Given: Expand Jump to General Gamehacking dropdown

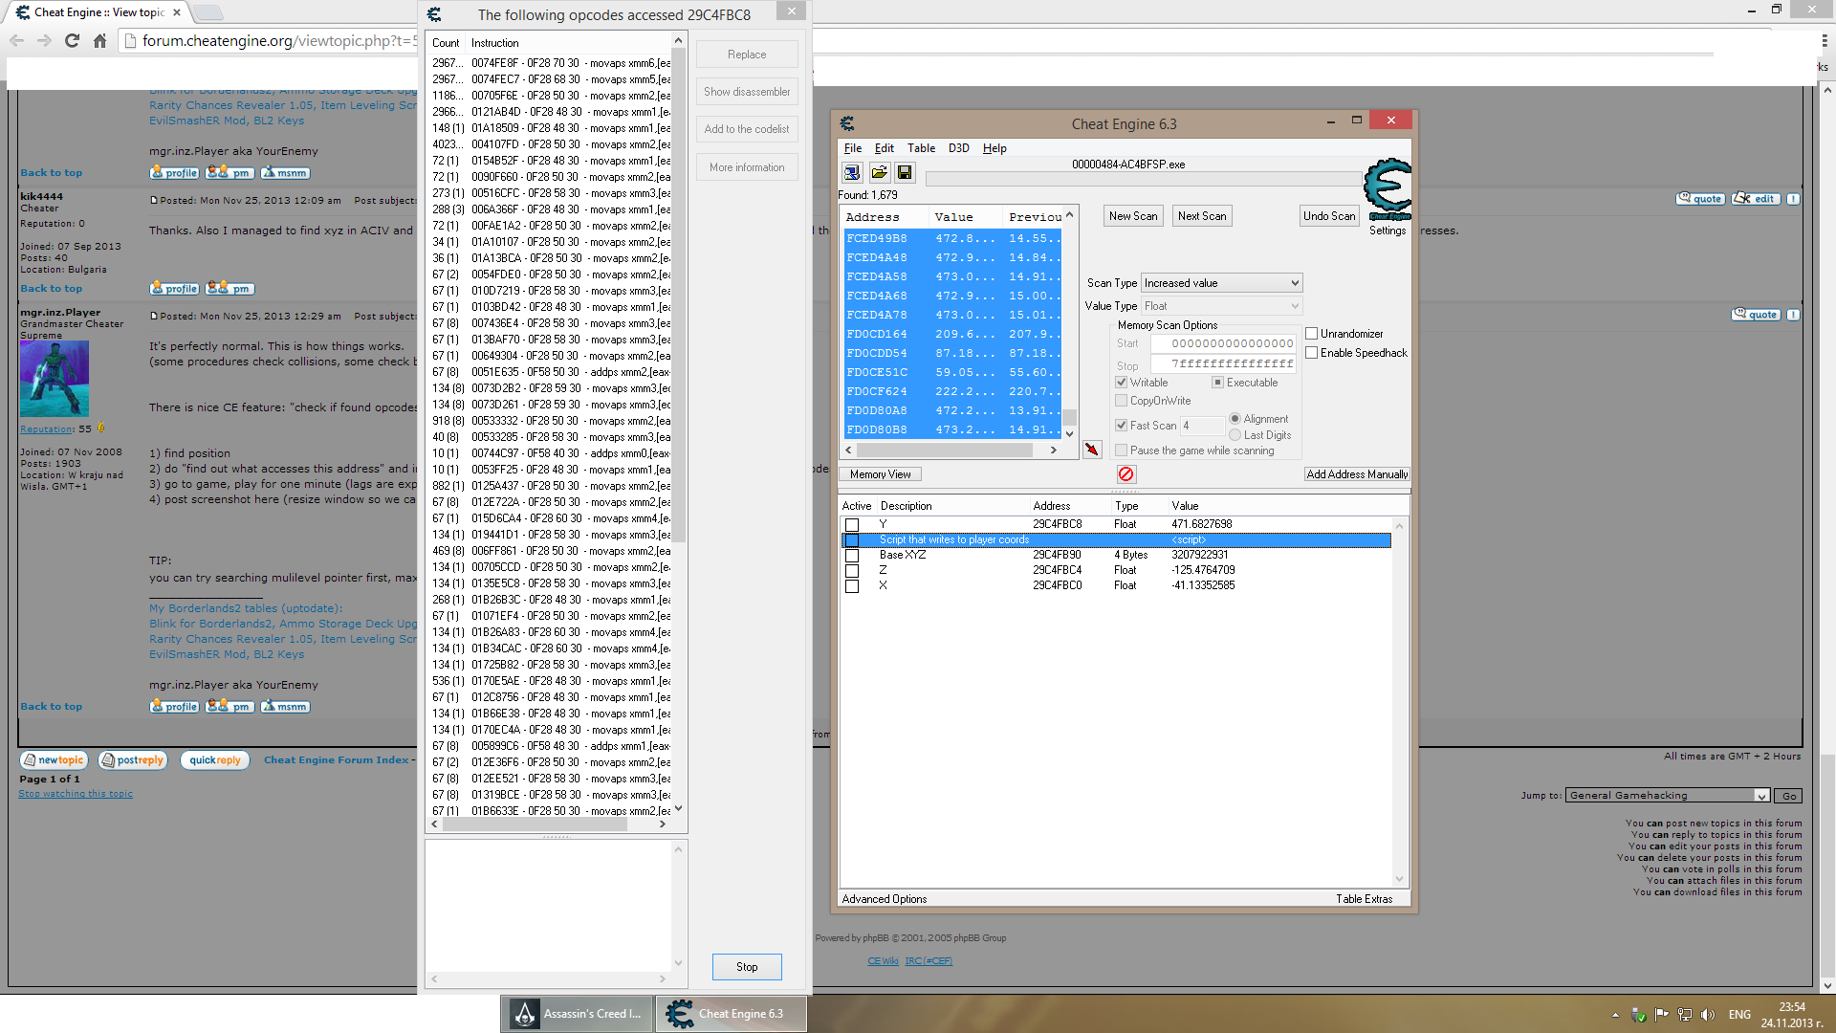Looking at the screenshot, I should click(x=1761, y=795).
